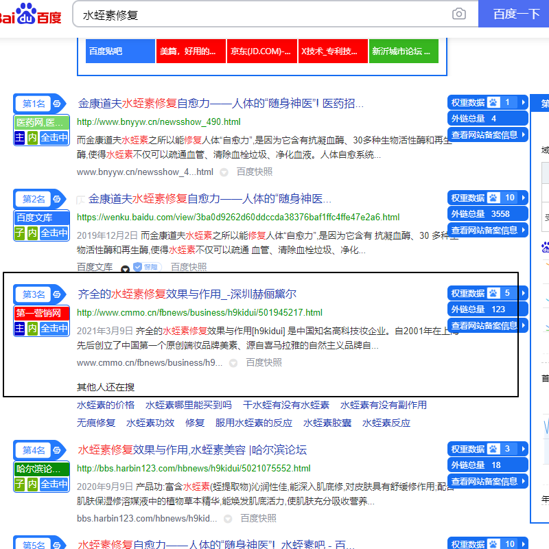Click paw icon in 权重数据 3 row

click(493, 449)
